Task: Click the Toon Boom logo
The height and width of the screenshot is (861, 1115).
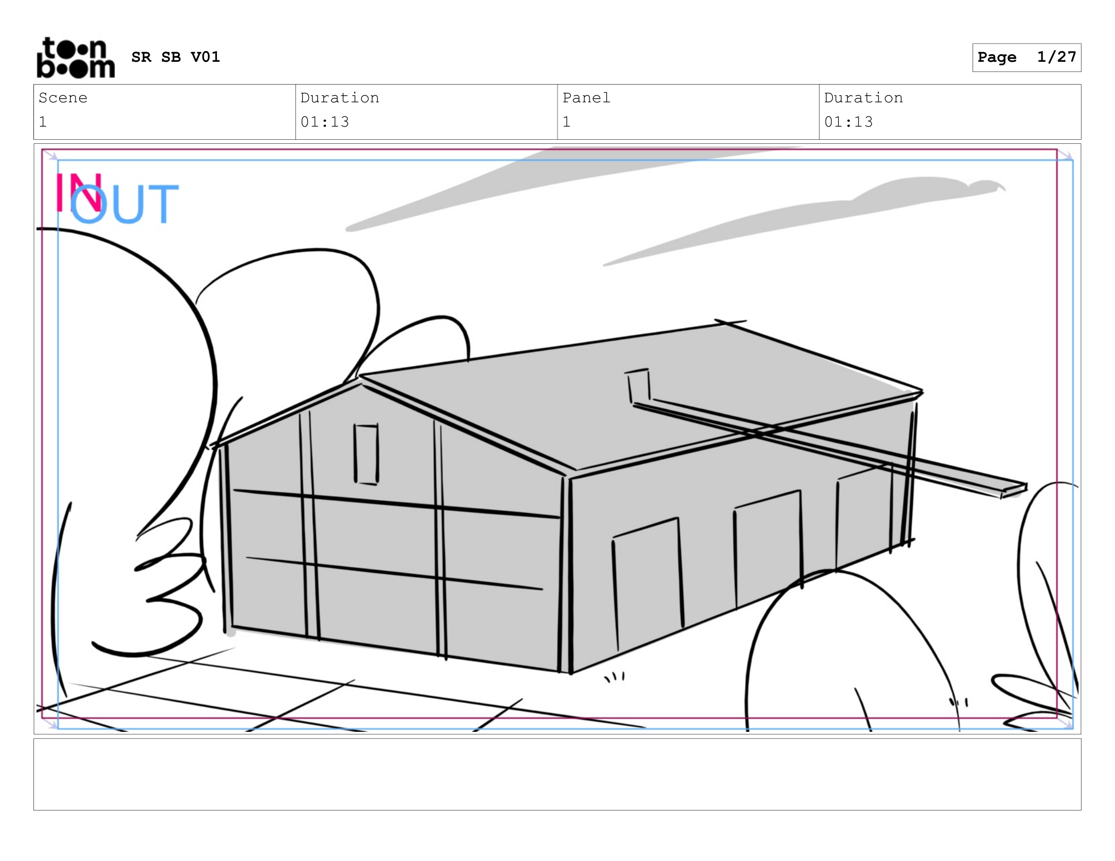Action: click(x=76, y=58)
